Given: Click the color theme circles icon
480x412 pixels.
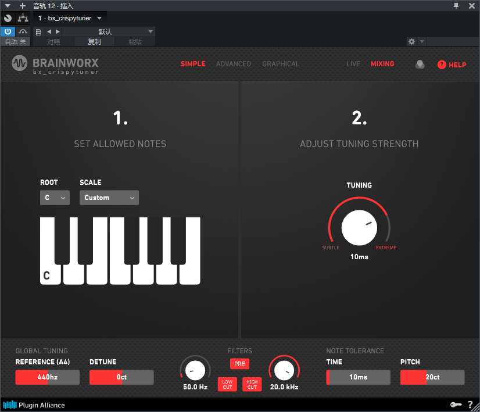Looking at the screenshot, I should tap(420, 65).
